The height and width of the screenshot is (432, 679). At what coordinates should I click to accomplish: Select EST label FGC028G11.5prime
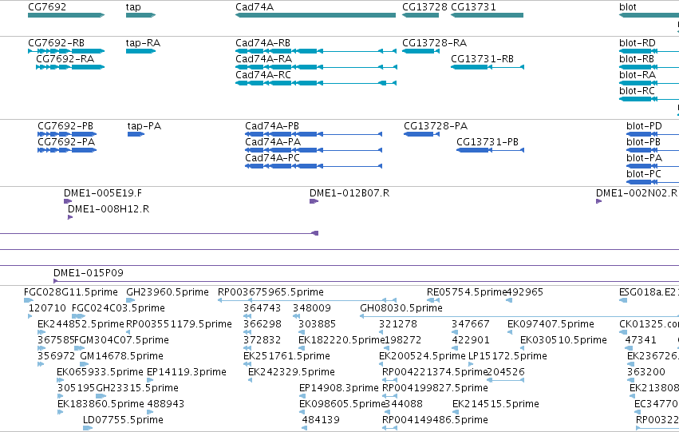click(x=70, y=292)
